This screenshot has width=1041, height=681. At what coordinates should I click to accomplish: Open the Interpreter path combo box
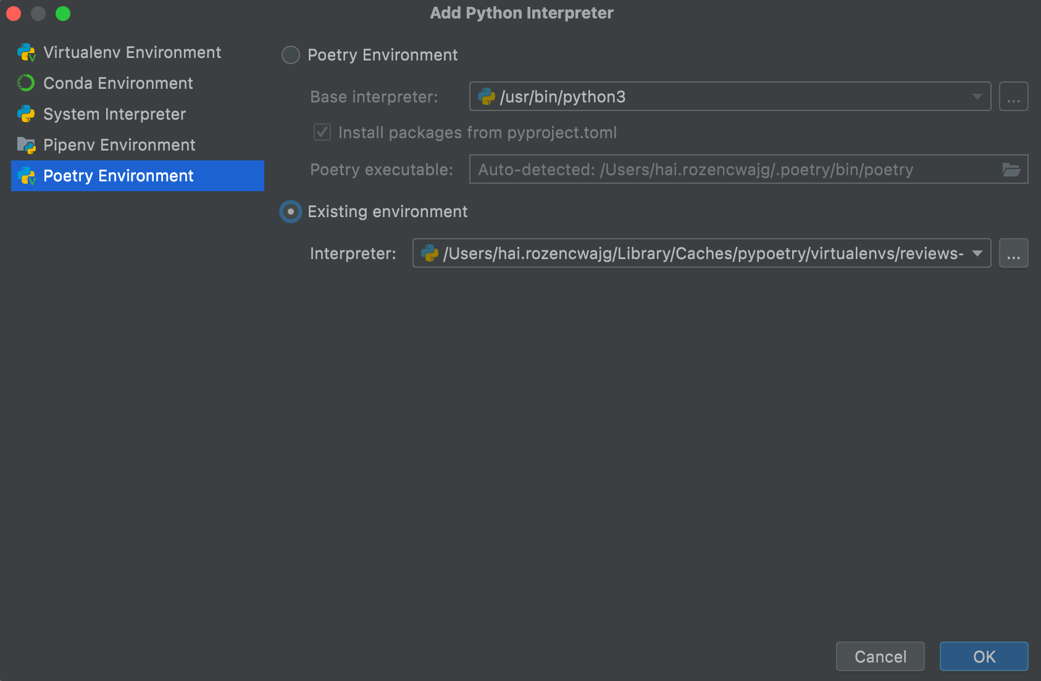tap(698, 254)
